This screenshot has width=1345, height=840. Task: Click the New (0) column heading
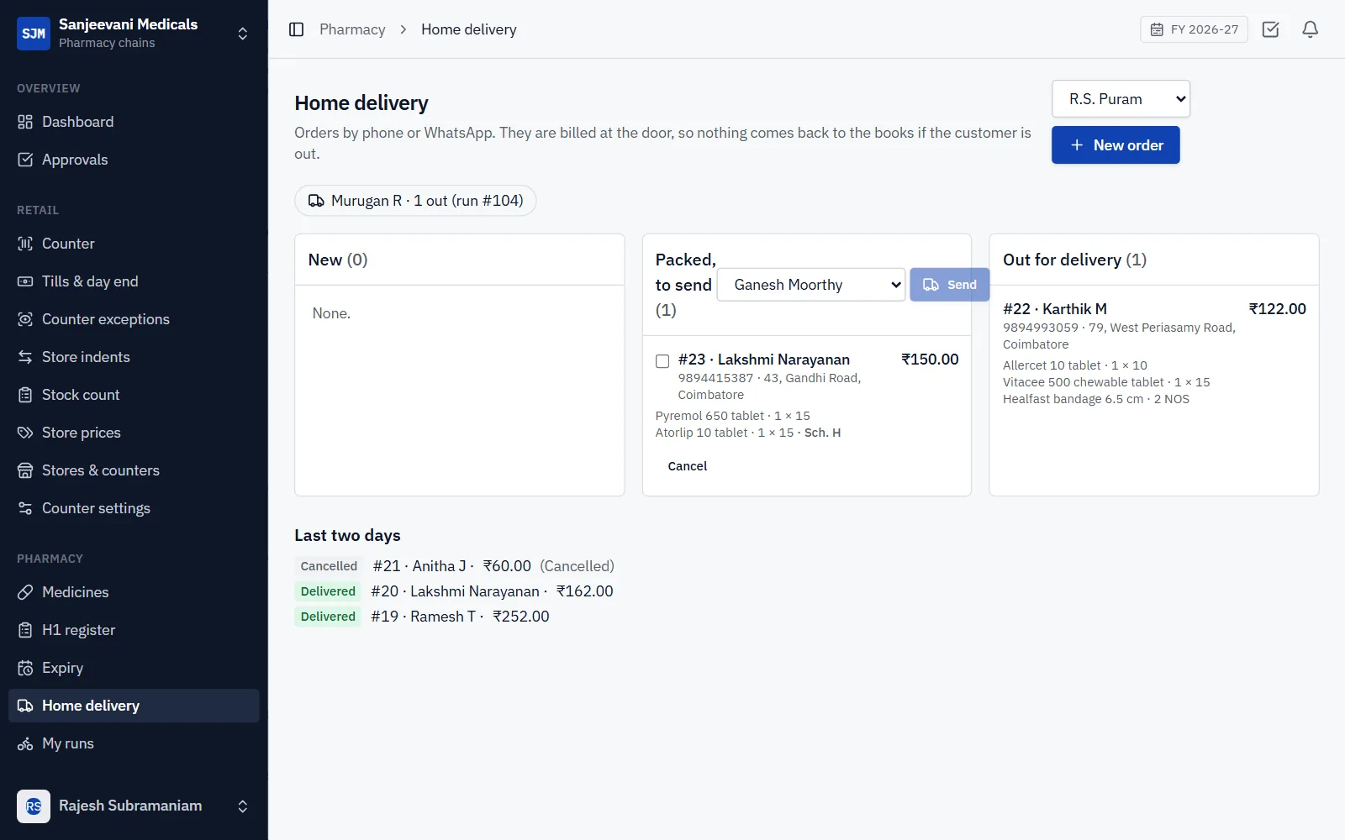pos(338,260)
